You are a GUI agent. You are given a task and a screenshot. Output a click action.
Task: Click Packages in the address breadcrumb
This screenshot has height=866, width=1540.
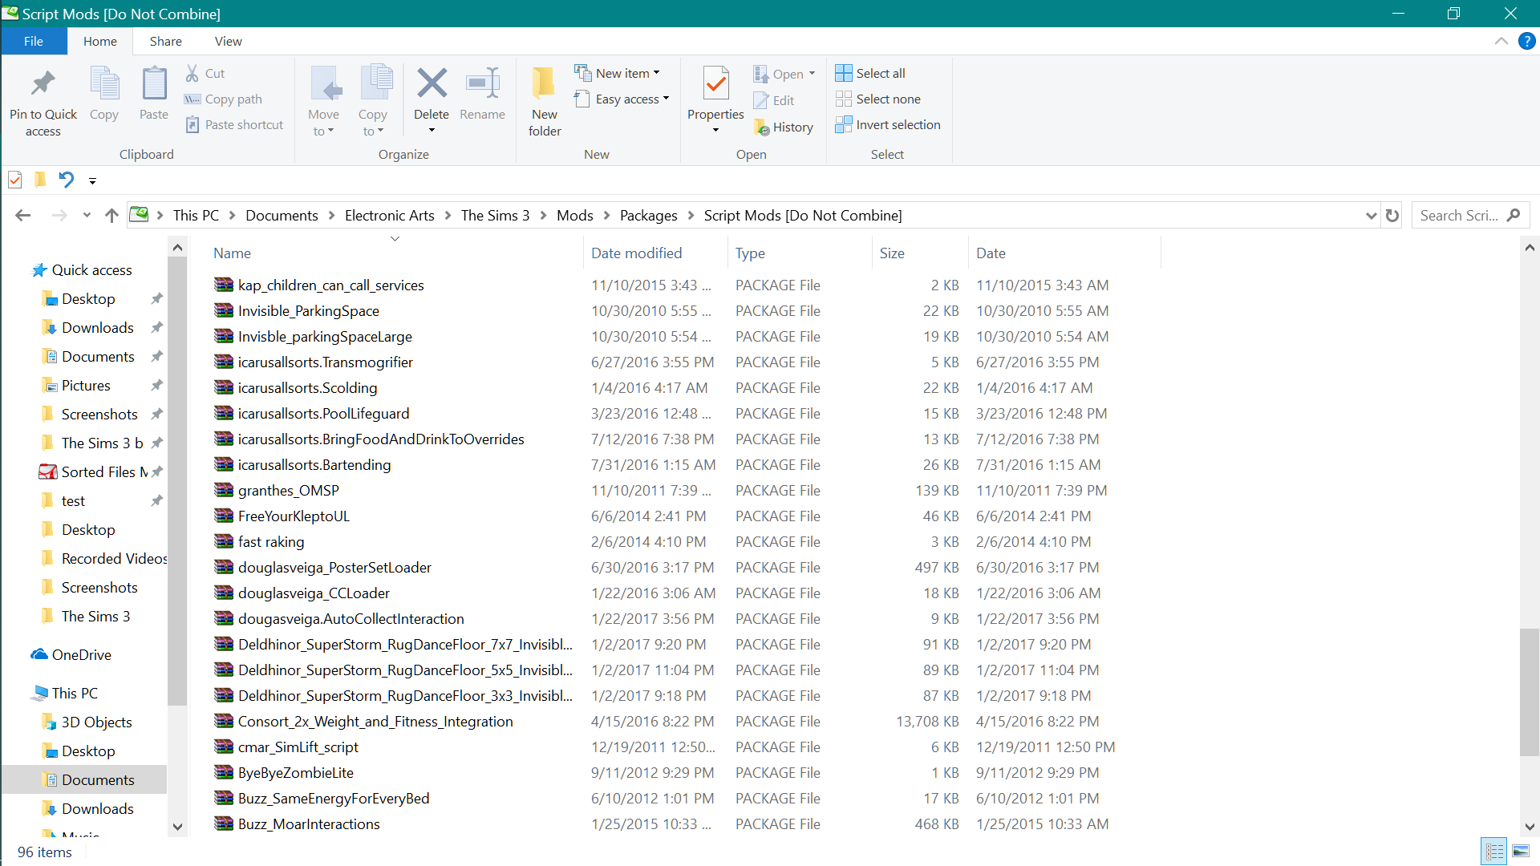[x=649, y=215]
